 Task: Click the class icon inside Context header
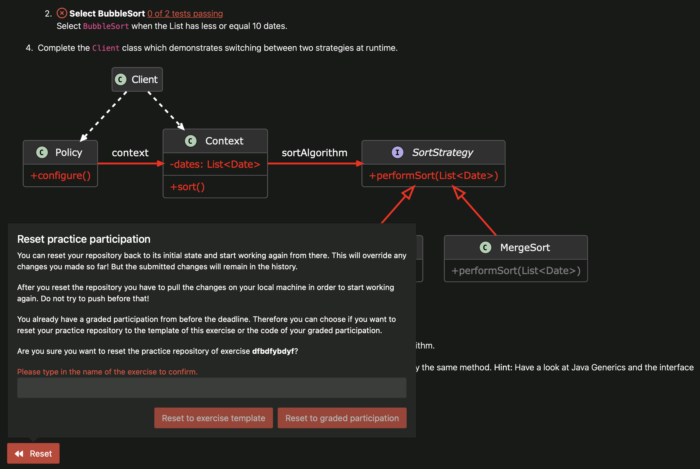(x=191, y=141)
